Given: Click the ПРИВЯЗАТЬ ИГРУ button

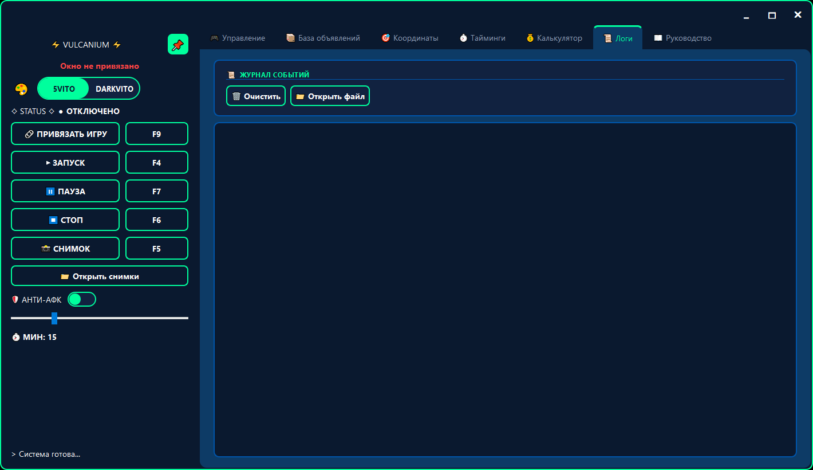Looking at the screenshot, I should tap(65, 134).
